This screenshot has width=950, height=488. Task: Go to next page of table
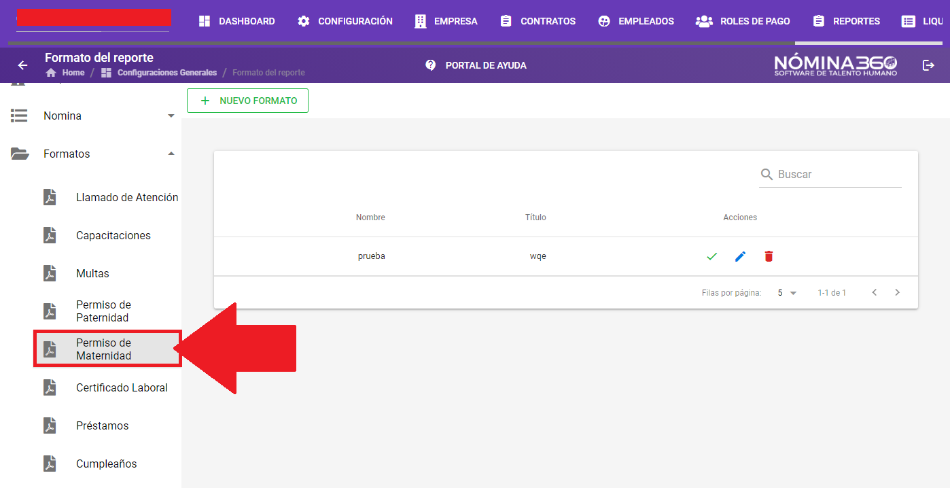(x=898, y=292)
